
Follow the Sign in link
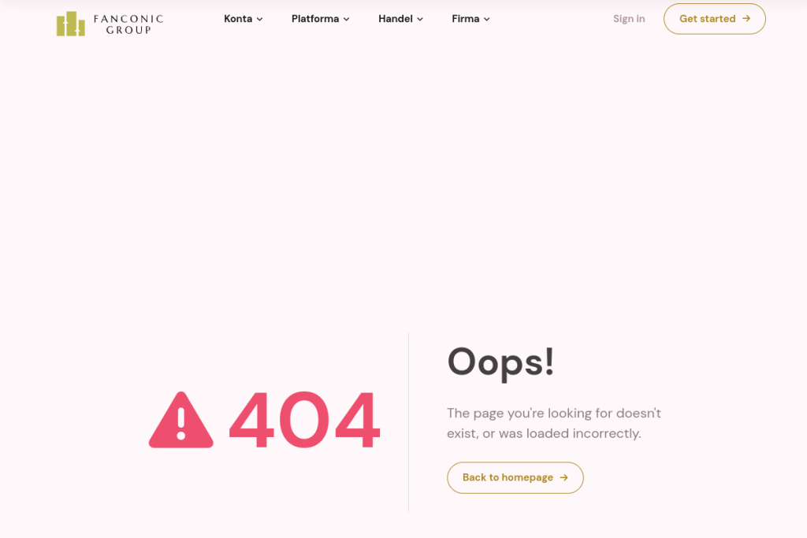pyautogui.click(x=629, y=19)
